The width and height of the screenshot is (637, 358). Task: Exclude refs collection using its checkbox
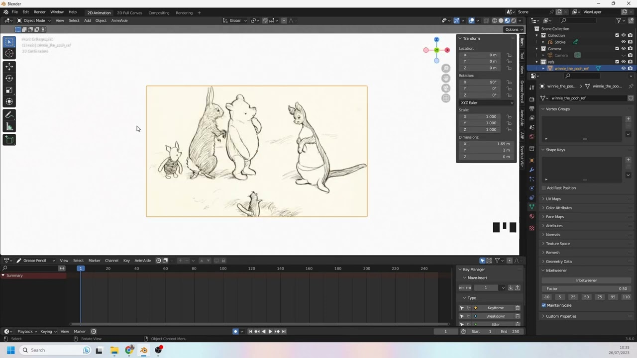click(x=617, y=62)
